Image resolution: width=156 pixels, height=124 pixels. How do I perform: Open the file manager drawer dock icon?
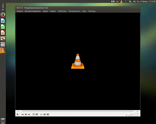coord(3,44)
